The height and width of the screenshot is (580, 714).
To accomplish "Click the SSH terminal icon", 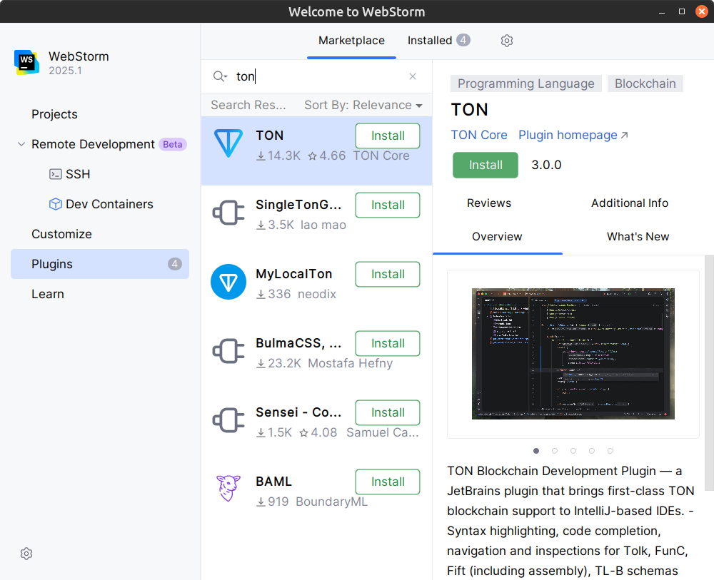I will coord(56,174).
